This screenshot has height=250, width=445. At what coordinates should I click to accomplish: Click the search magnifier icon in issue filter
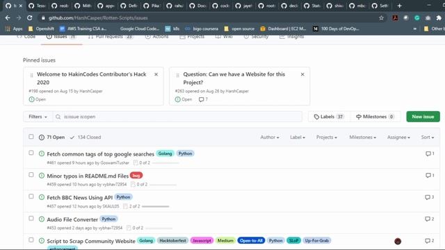pos(58,117)
